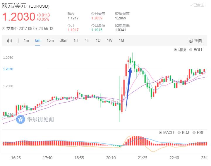Click the 1.2030 current price label on axis
Image resolution: width=211 pixels, height=166 pixels.
pyautogui.click(x=8, y=69)
